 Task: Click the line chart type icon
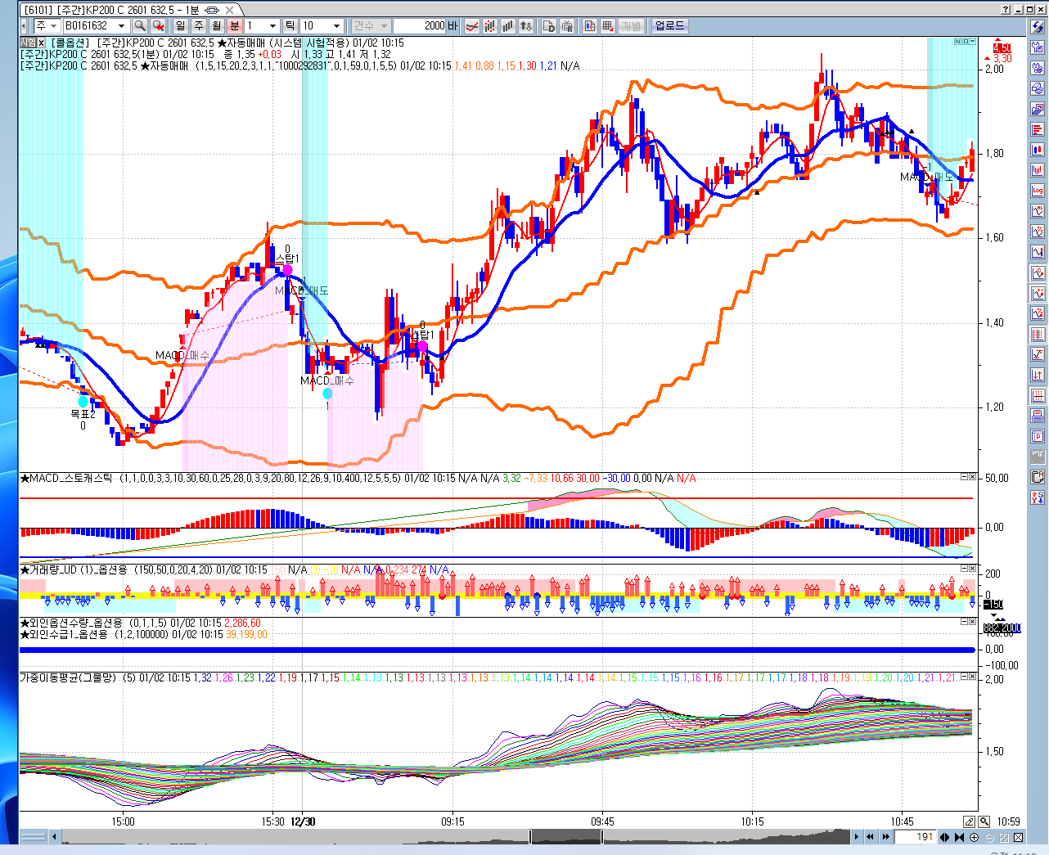tap(472, 26)
